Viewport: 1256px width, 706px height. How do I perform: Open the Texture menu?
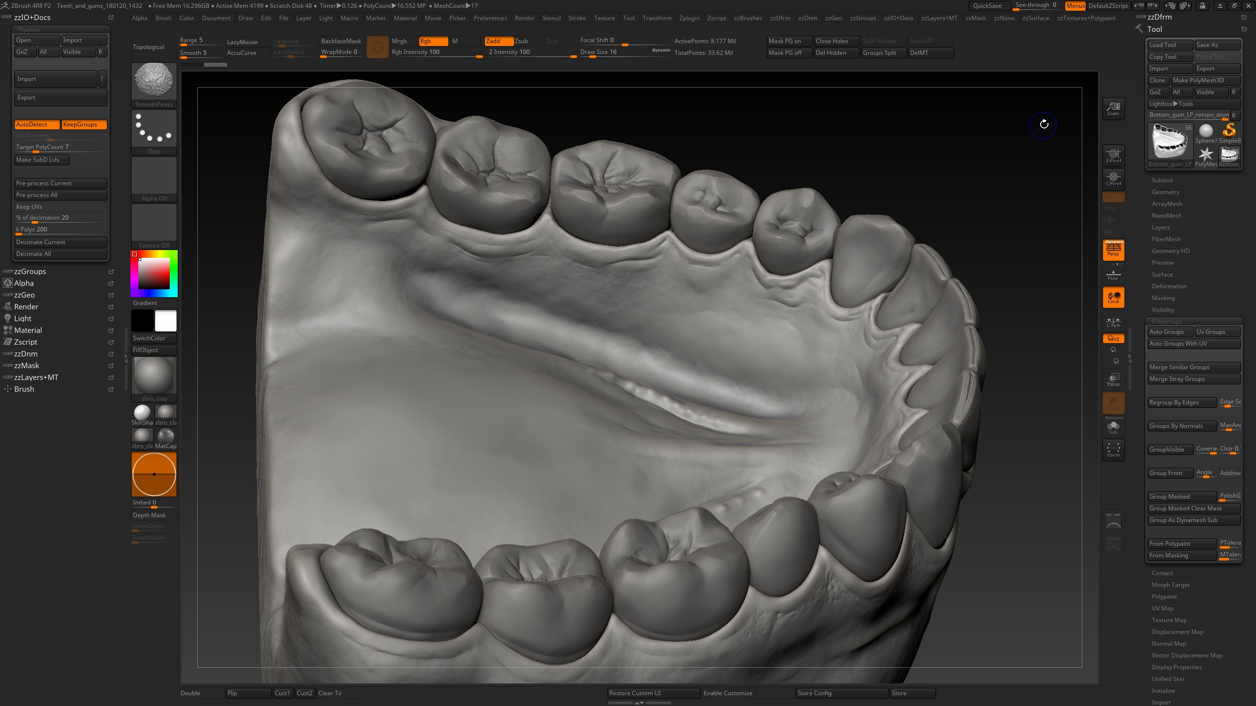(604, 18)
